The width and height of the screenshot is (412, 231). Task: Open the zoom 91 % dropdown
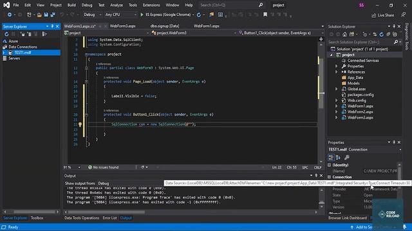pyautogui.click(x=71, y=167)
